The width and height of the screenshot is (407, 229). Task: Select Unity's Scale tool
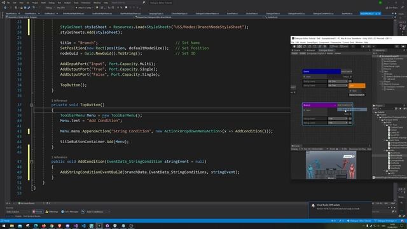[310, 46]
